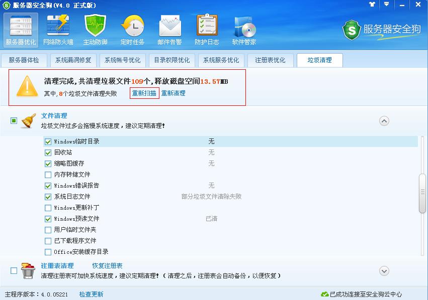Click the trash icon beside 注册表清理
Image resolution: width=428 pixels, height=300 pixels.
click(28, 270)
